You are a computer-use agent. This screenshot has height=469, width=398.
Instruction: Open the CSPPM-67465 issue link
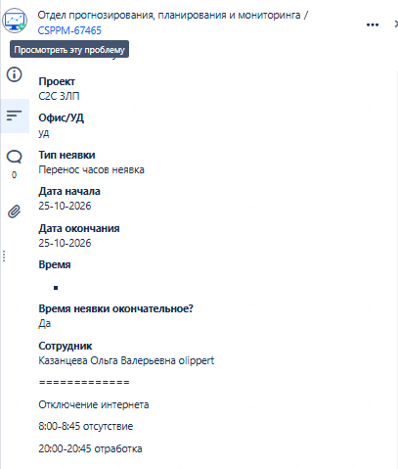click(69, 30)
